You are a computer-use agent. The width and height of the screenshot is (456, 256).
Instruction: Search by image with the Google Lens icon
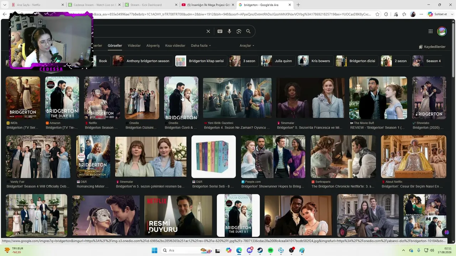pos(239,31)
